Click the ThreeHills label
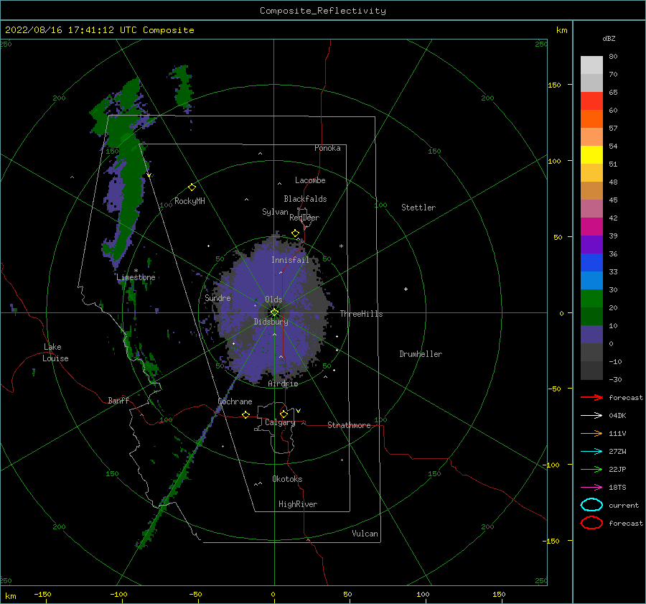 tap(361, 314)
